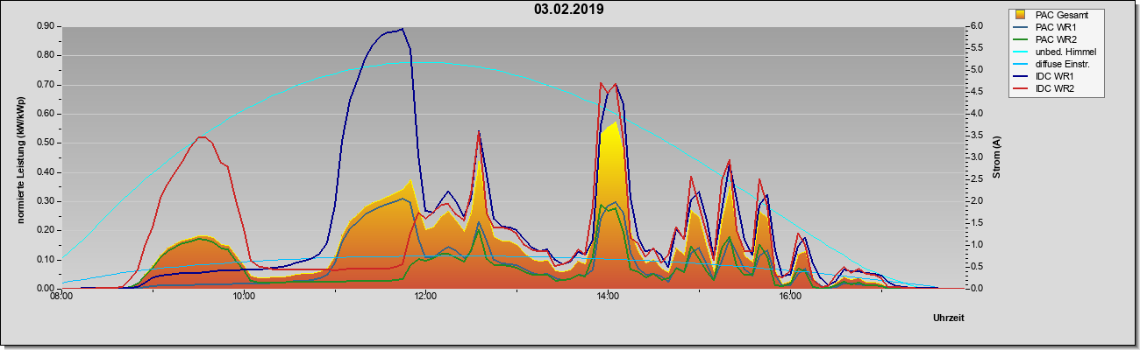Select the 'unbed. Himmel' legend label
Image resolution: width=1140 pixels, height=350 pixels.
coord(1065,52)
